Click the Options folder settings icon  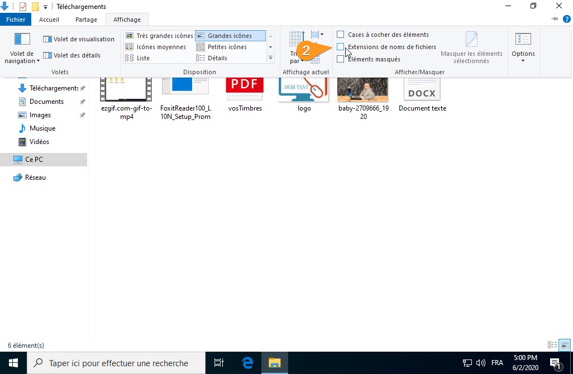click(523, 39)
